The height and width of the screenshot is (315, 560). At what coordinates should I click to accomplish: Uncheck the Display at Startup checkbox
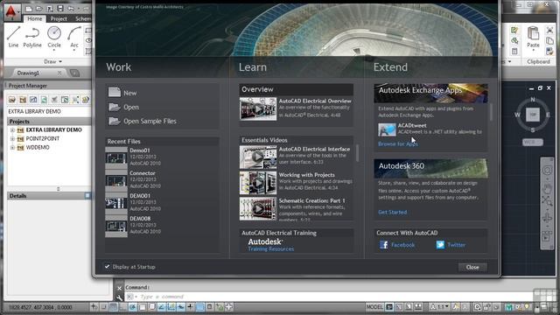107,266
